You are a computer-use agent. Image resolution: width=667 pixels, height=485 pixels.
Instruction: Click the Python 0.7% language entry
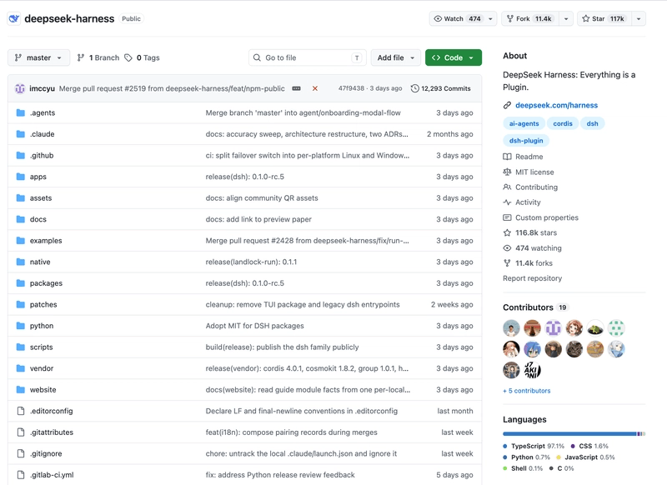(526, 457)
